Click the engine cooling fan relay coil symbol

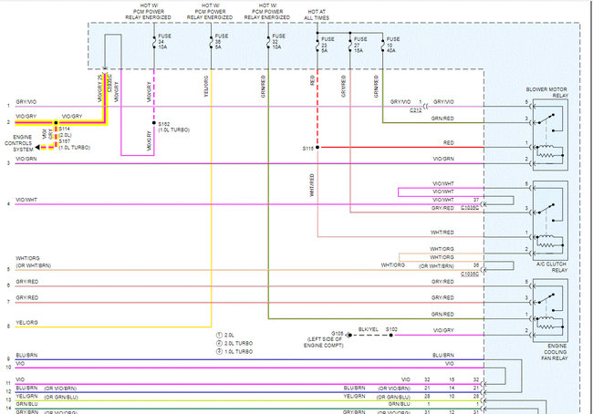[548, 323]
